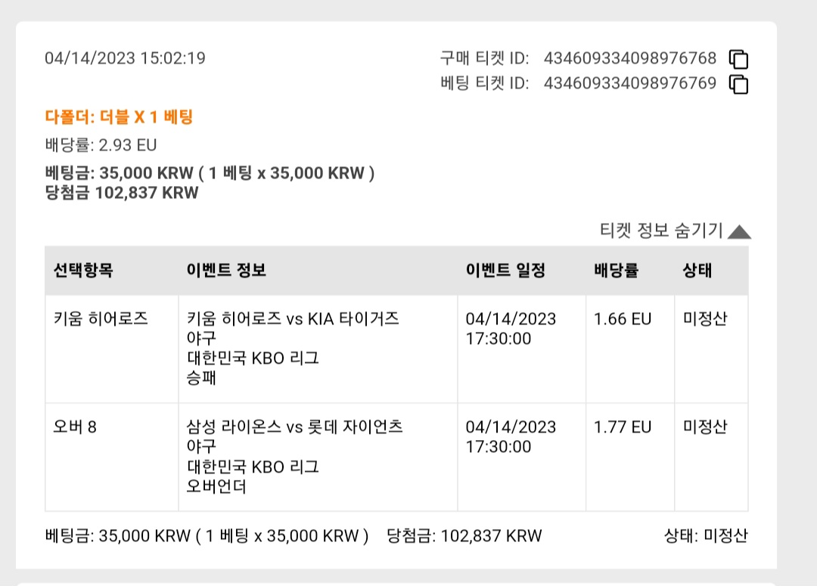Click the ticket timestamp 04/14/2023 15:02:19
This screenshot has height=586, width=817.
[125, 57]
